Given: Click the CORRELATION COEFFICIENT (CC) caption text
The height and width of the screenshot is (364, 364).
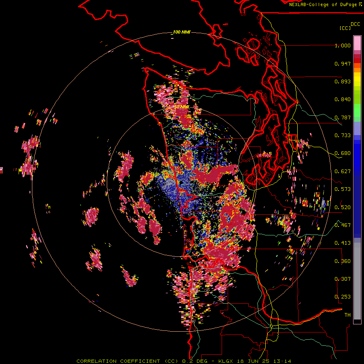Looking at the screenshot, I should (x=127, y=361).
